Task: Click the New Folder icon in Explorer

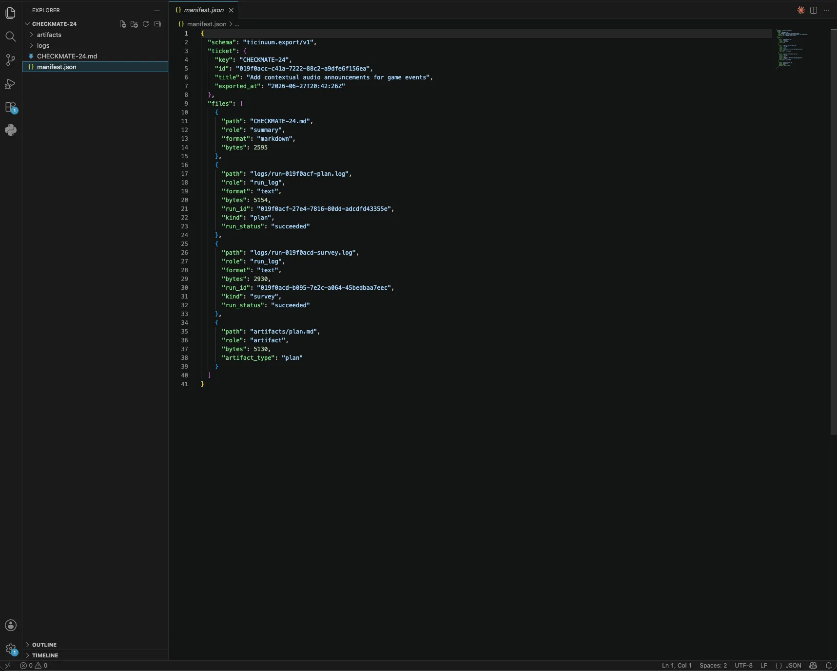Action: pyautogui.click(x=135, y=24)
